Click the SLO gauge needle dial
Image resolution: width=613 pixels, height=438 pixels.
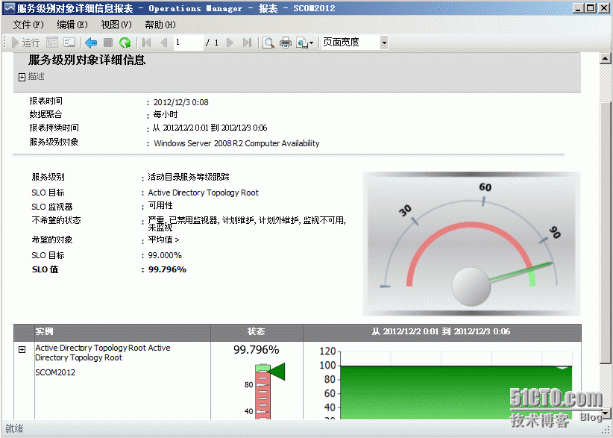click(x=471, y=244)
